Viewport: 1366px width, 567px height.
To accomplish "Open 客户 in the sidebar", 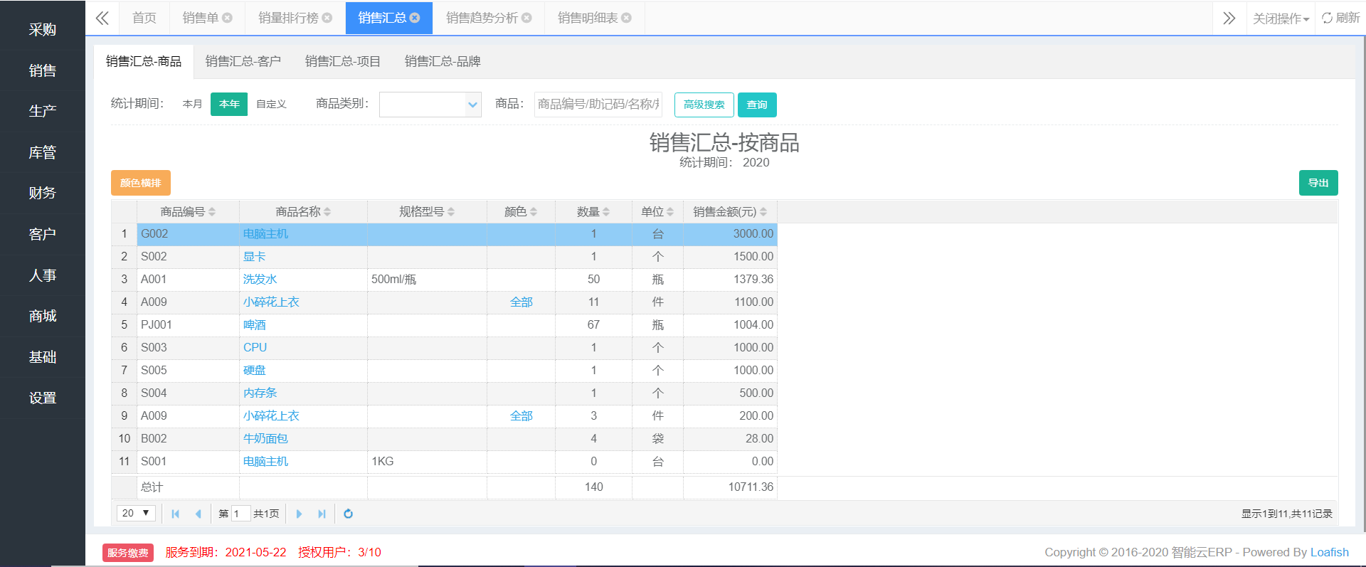I will click(x=43, y=234).
